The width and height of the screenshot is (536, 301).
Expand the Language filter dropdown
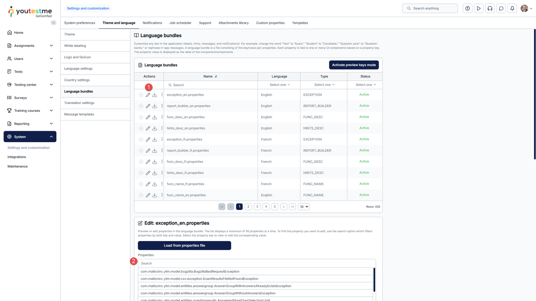[279, 85]
